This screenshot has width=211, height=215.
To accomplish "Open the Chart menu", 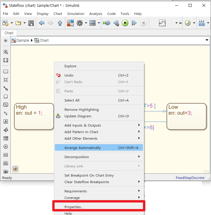I will tap(58, 14).
